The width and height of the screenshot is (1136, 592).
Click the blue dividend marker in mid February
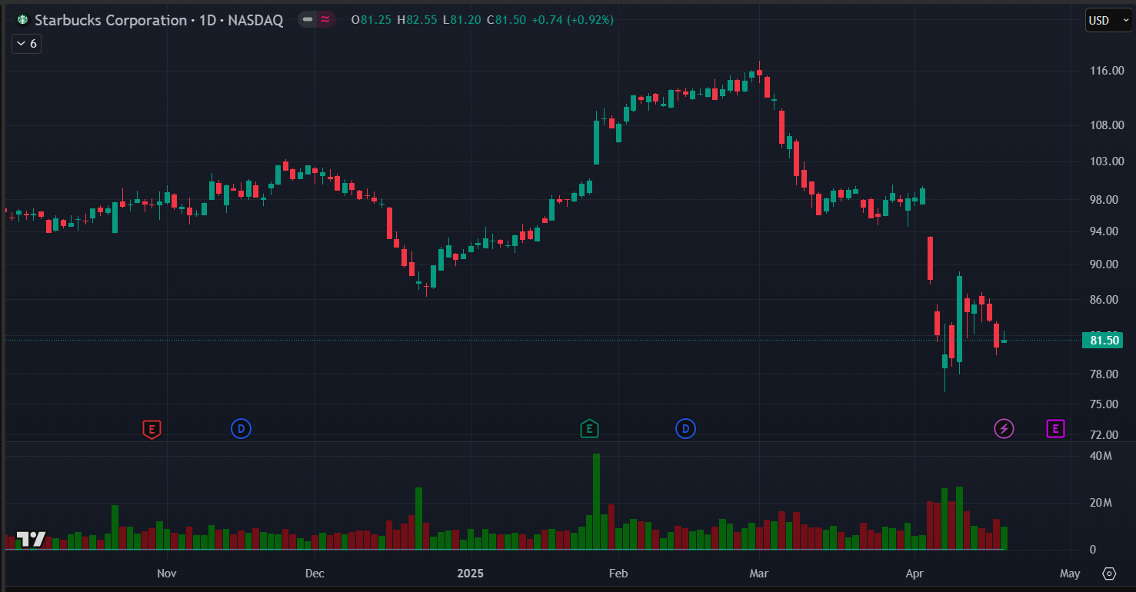(685, 429)
